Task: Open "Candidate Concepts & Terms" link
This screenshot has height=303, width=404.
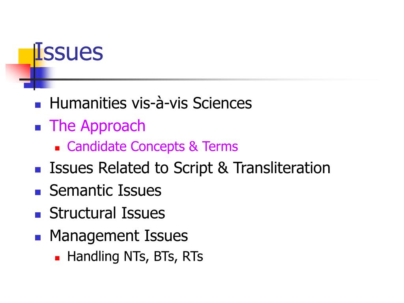Action: point(152,146)
